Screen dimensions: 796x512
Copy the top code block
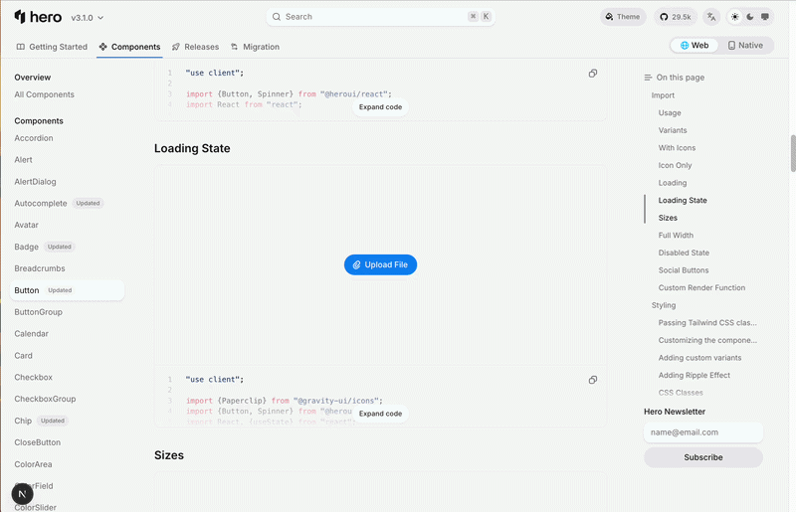click(x=592, y=74)
